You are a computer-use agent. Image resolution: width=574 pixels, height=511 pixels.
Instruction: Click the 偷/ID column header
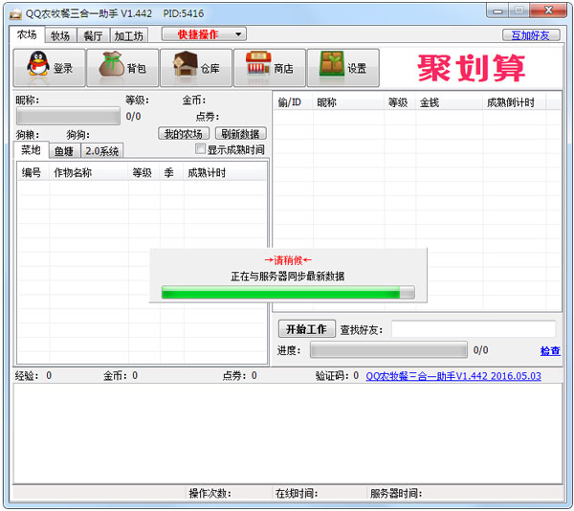[x=294, y=102]
